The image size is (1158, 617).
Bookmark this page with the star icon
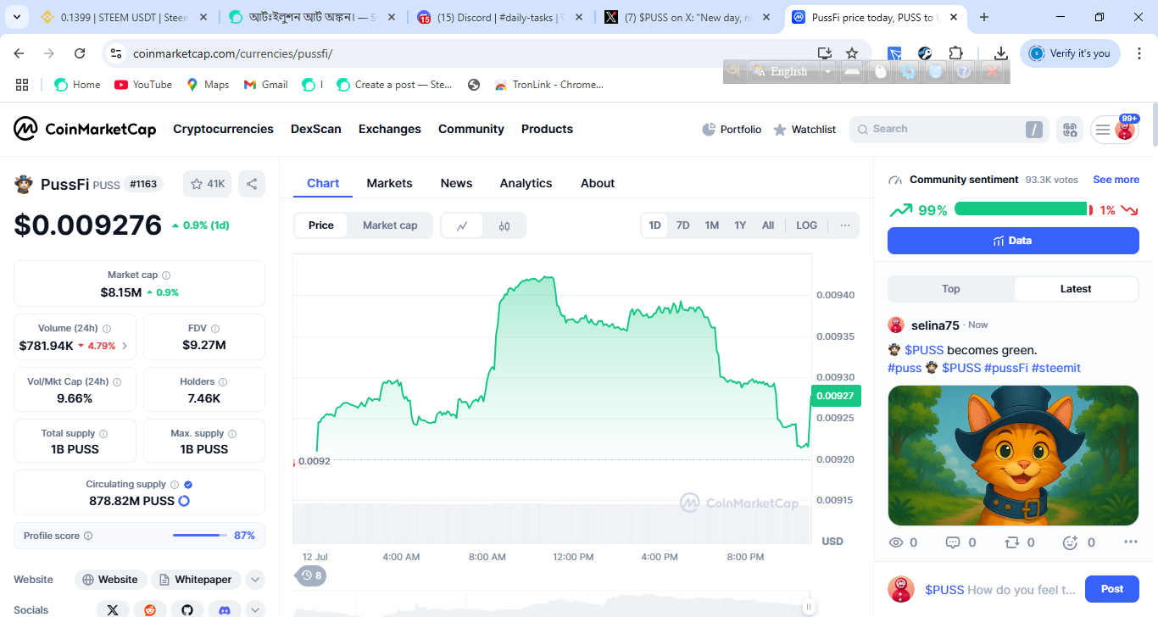pos(852,53)
